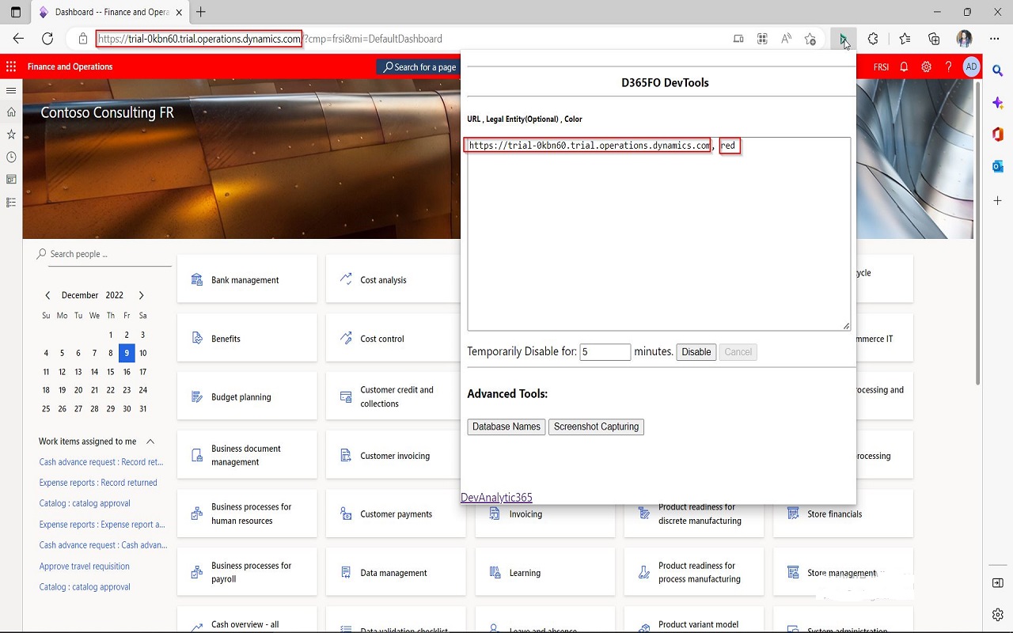Go to next month in the calendar
The width and height of the screenshot is (1013, 633).
141,295
